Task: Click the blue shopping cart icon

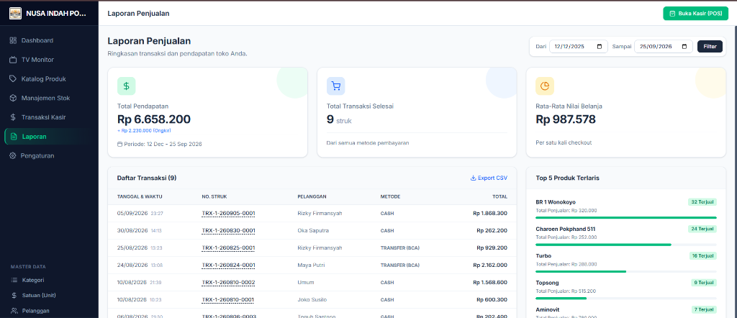Action: pyautogui.click(x=335, y=86)
